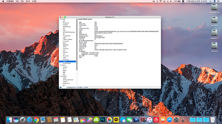Collapse the 네트워크 section triangle

click(60, 65)
